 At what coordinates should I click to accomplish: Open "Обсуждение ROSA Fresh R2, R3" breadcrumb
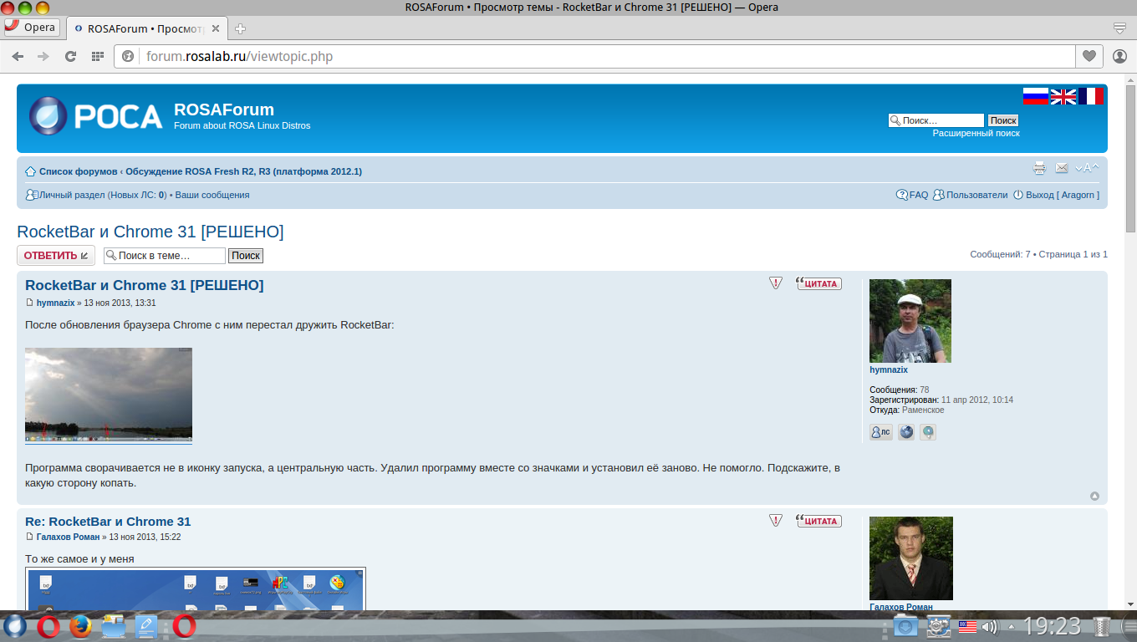[x=243, y=171]
